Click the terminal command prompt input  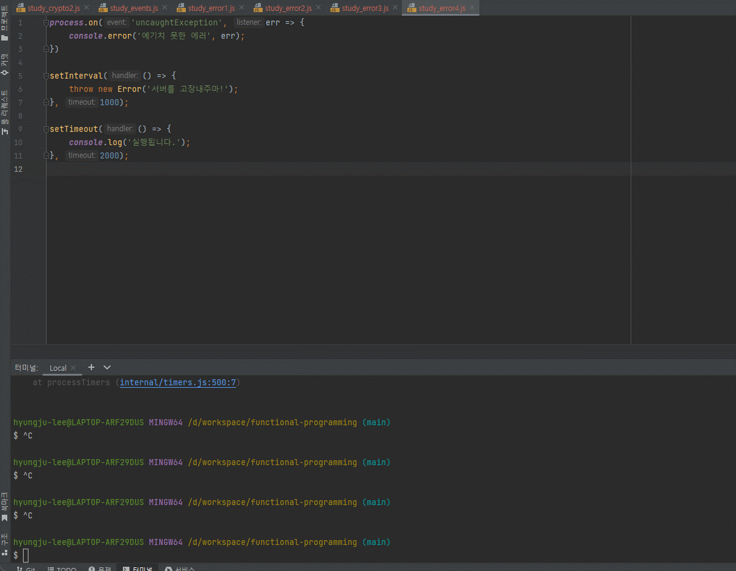coord(26,555)
